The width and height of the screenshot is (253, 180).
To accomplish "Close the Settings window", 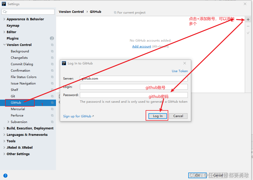I will [245, 4].
